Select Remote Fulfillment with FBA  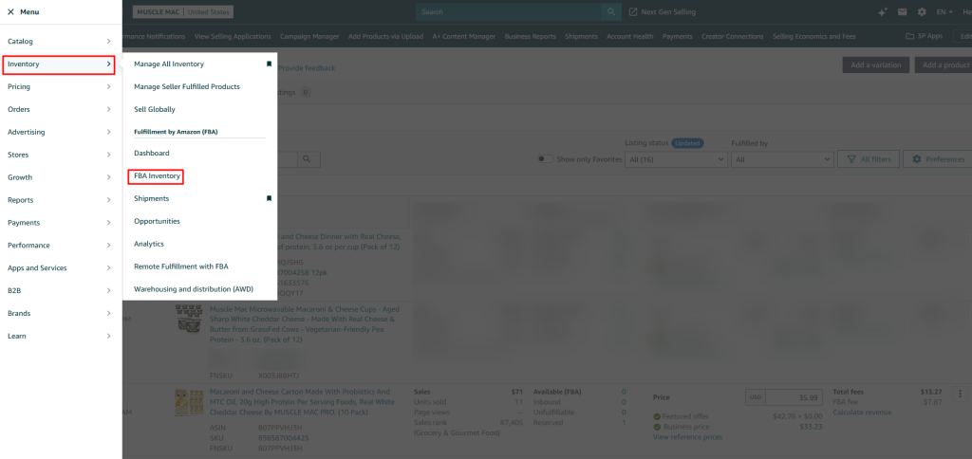[181, 266]
